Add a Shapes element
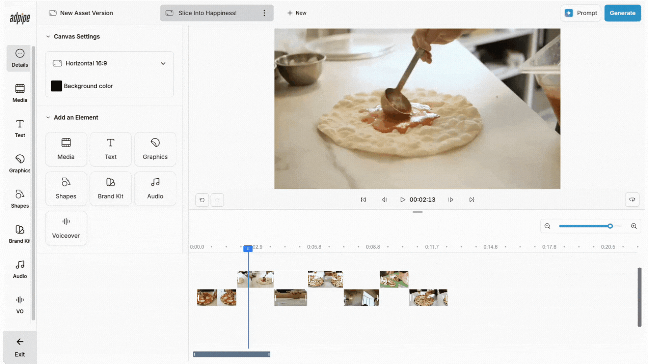Screen dimensions: 648x364 coord(66,188)
